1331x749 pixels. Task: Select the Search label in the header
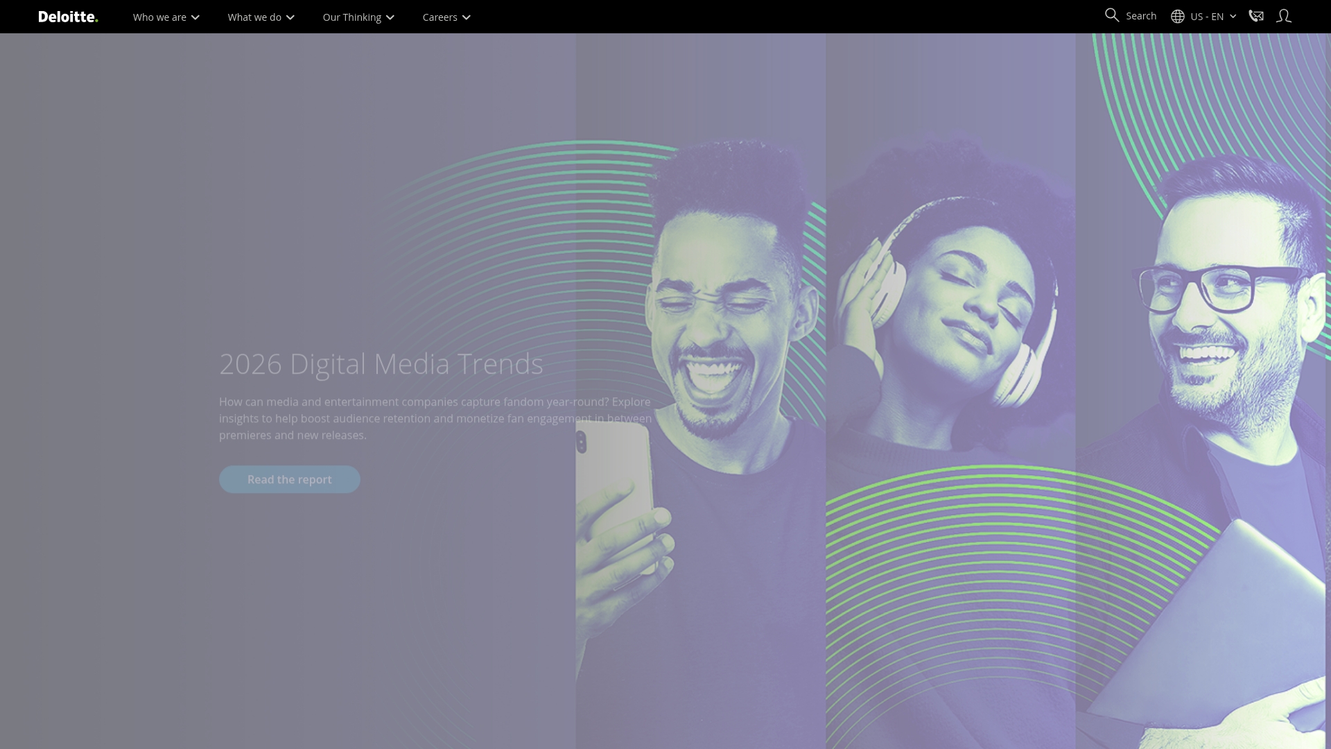coord(1140,15)
